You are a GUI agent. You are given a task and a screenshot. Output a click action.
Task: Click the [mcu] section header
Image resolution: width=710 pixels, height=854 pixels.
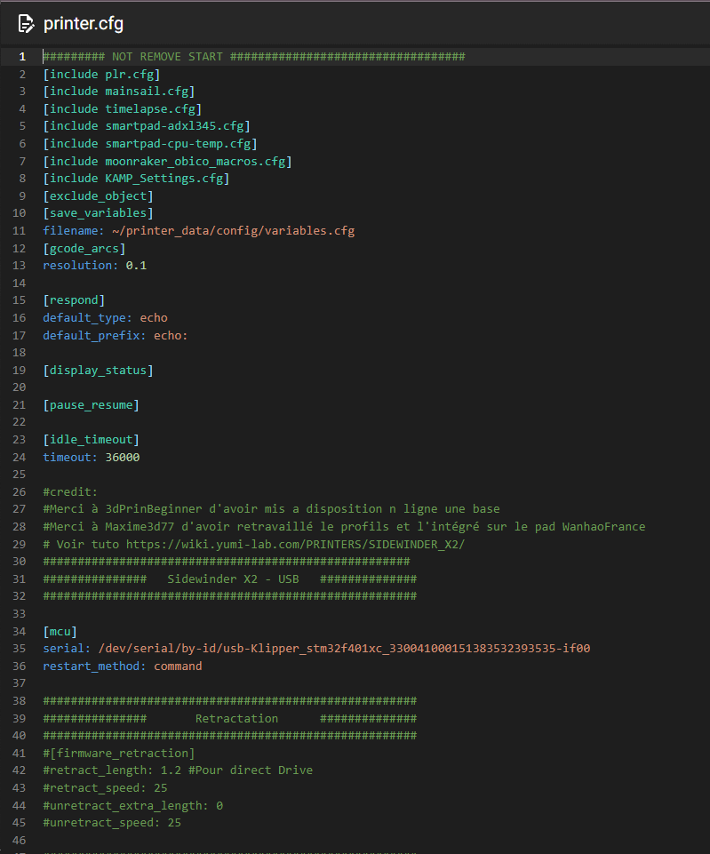pyautogui.click(x=60, y=631)
